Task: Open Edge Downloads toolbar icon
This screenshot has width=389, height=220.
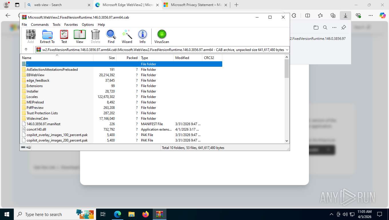Action: (x=346, y=15)
